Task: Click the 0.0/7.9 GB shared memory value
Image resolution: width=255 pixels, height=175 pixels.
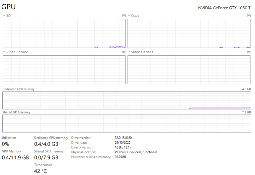Action: [x=46, y=157]
